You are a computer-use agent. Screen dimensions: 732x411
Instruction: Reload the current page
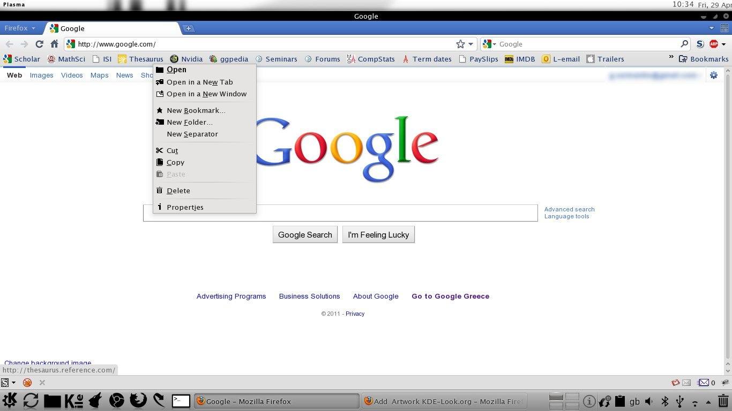point(39,44)
